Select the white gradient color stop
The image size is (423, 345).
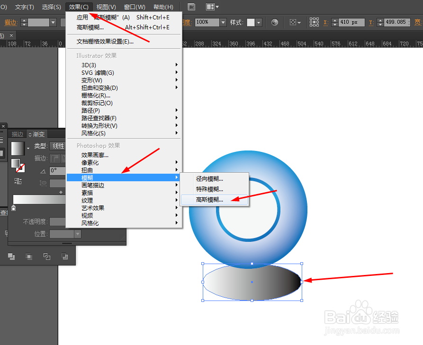[x=13, y=208]
